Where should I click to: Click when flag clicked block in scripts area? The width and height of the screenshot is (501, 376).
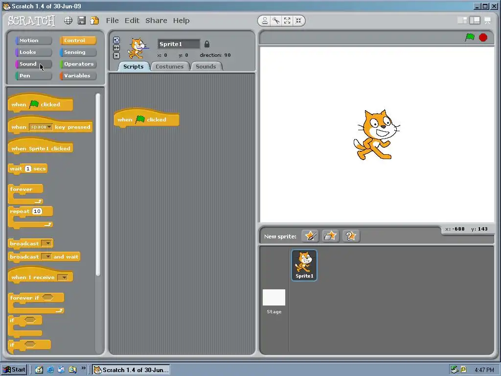coord(146,119)
